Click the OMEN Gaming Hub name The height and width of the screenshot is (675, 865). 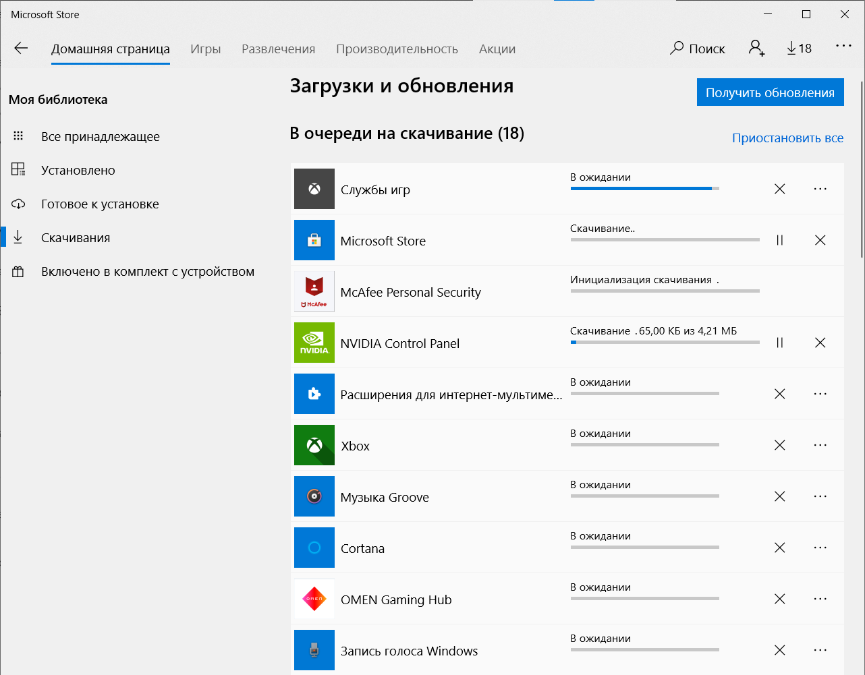(396, 599)
